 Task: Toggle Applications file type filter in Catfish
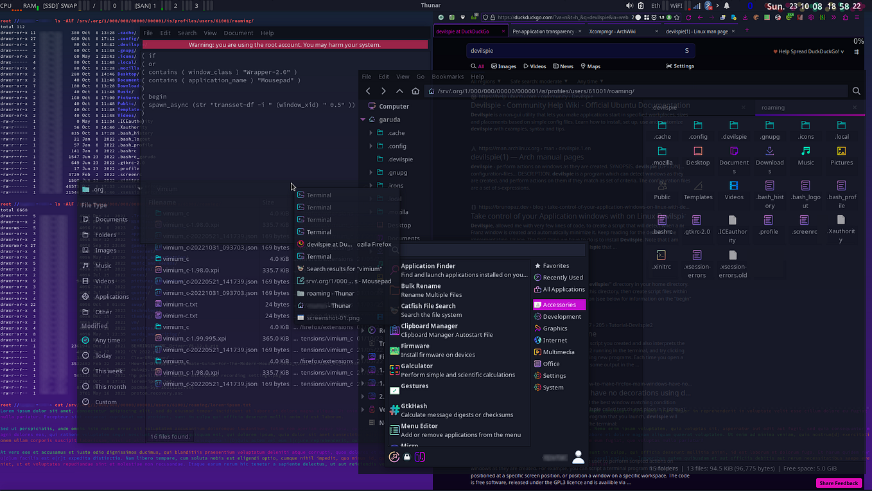(105, 296)
